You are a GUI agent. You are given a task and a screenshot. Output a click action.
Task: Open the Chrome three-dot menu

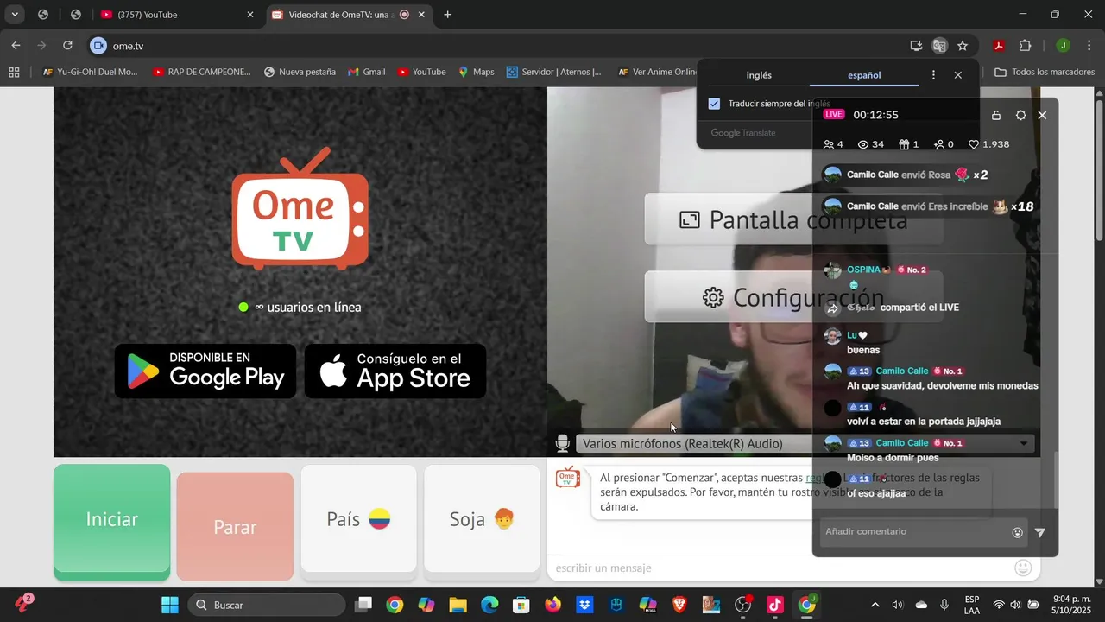click(x=1089, y=46)
